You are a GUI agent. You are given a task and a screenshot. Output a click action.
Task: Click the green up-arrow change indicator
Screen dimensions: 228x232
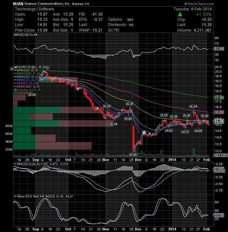(x=180, y=14)
